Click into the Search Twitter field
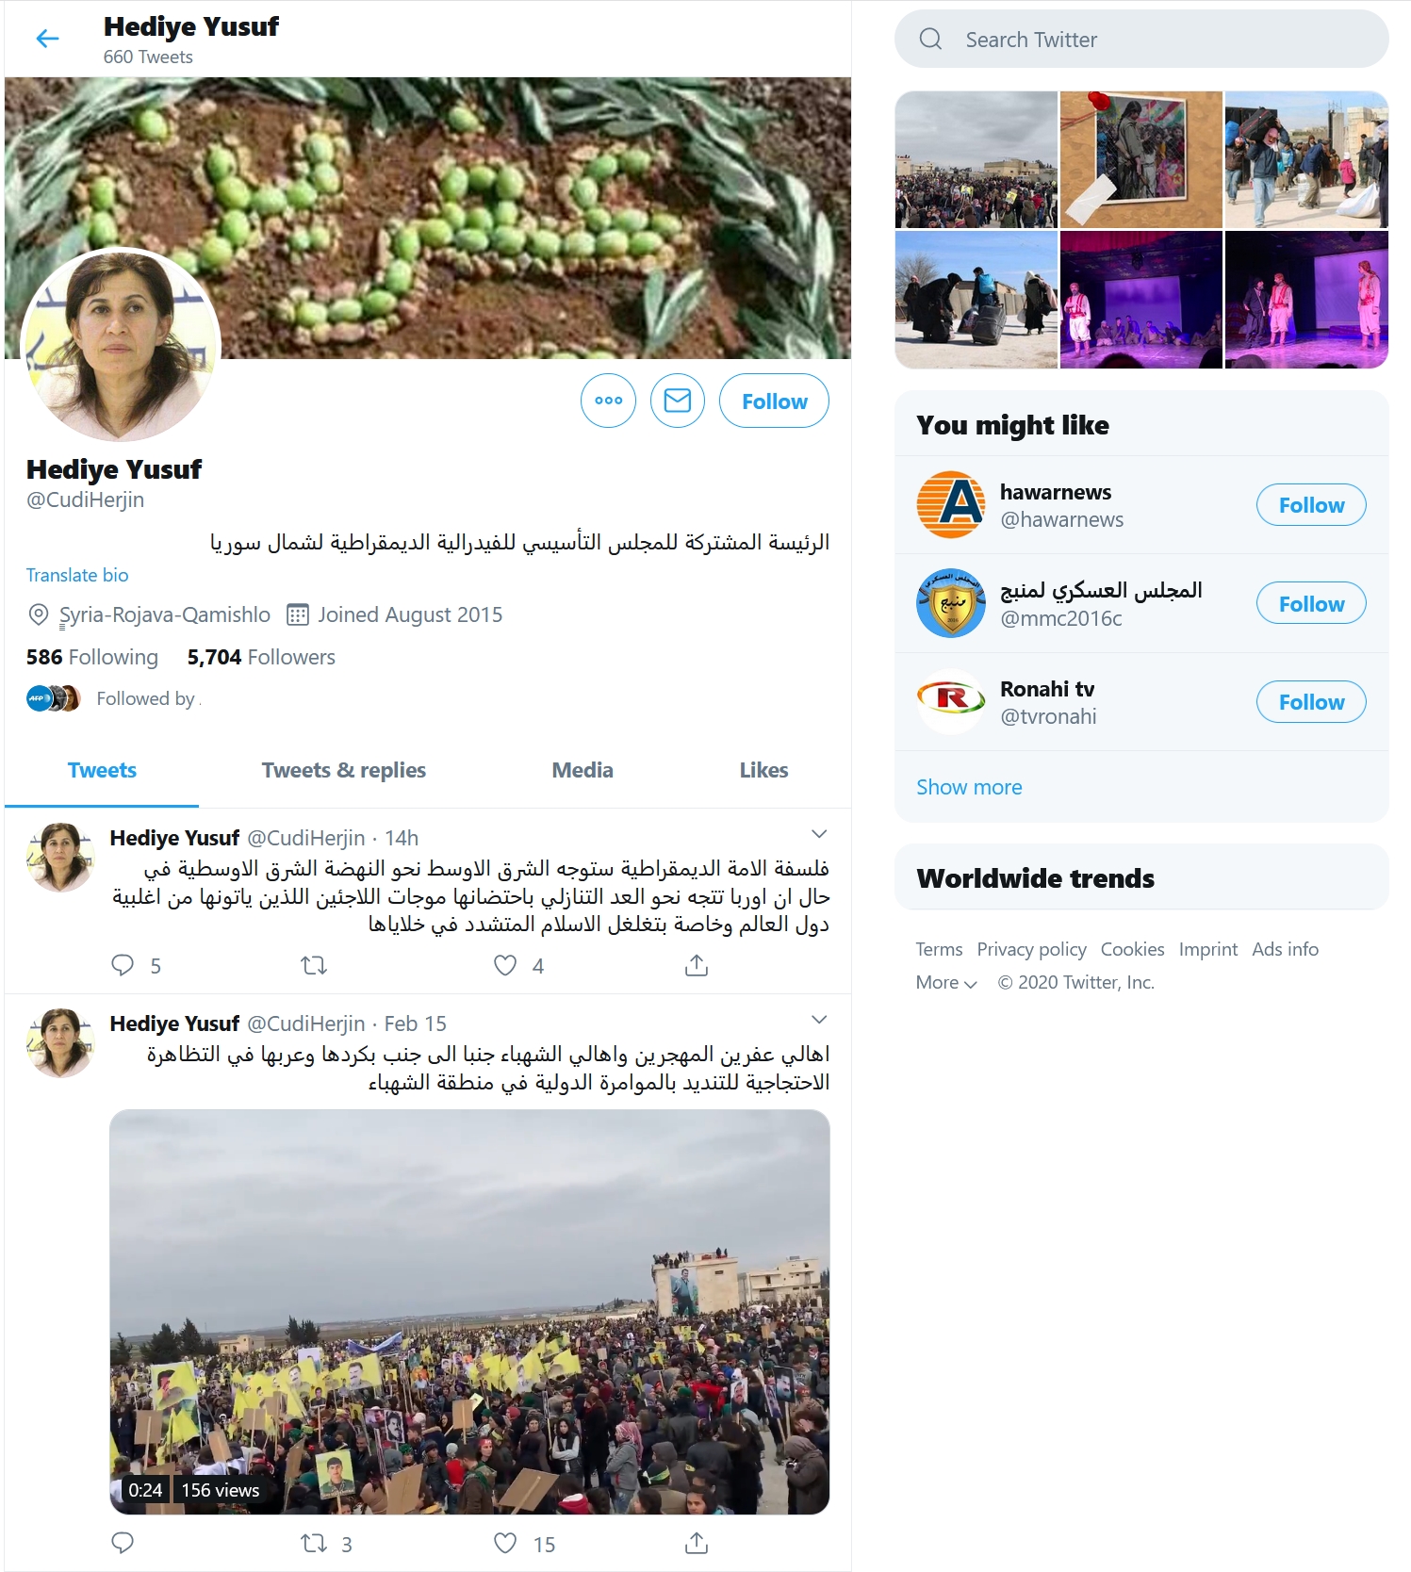1411x1572 pixels. pos(1141,40)
